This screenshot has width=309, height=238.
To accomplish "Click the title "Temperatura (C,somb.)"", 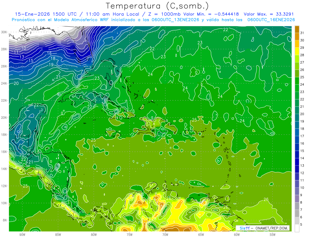I will click(x=157, y=6).
